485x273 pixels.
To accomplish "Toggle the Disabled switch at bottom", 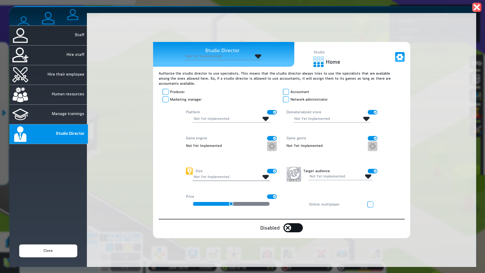I will click(x=293, y=228).
